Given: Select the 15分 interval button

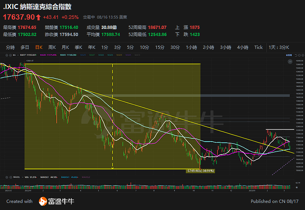Looking at the screenshot, I should coord(160,47).
